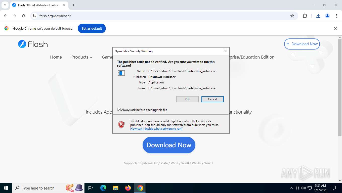
Task: Open the Windows Start menu
Action: (x=6, y=188)
